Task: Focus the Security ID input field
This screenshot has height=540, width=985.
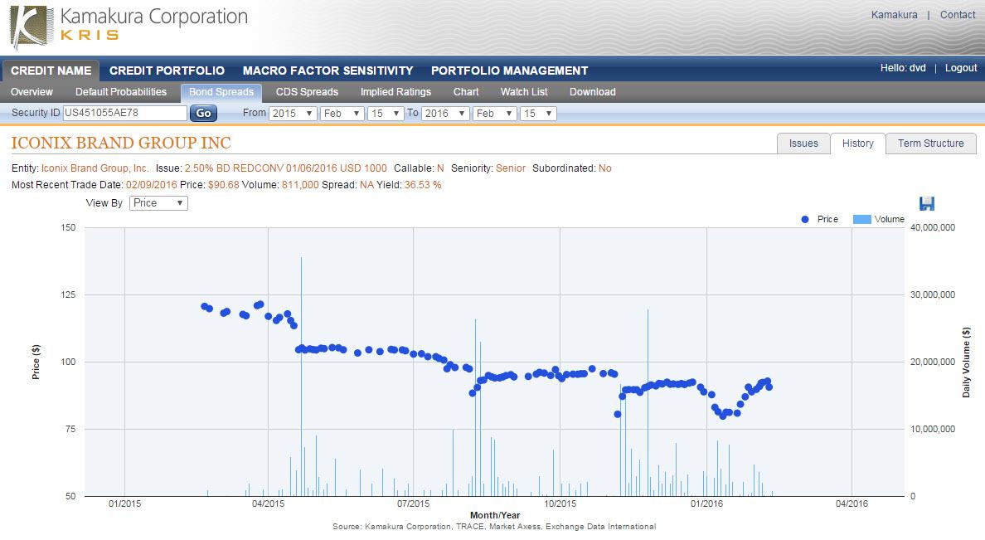Action: 125,113
